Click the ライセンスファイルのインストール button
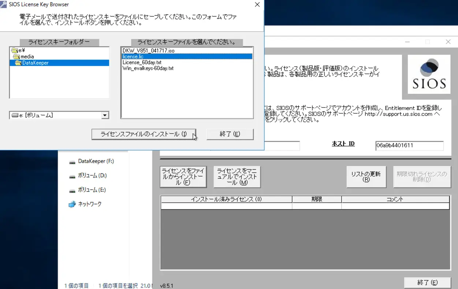This screenshot has height=289, width=458. (x=144, y=134)
